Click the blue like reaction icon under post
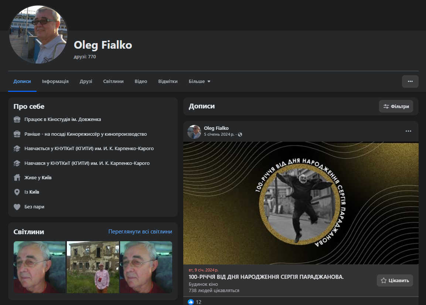The width and height of the screenshot is (426, 305). click(191, 302)
